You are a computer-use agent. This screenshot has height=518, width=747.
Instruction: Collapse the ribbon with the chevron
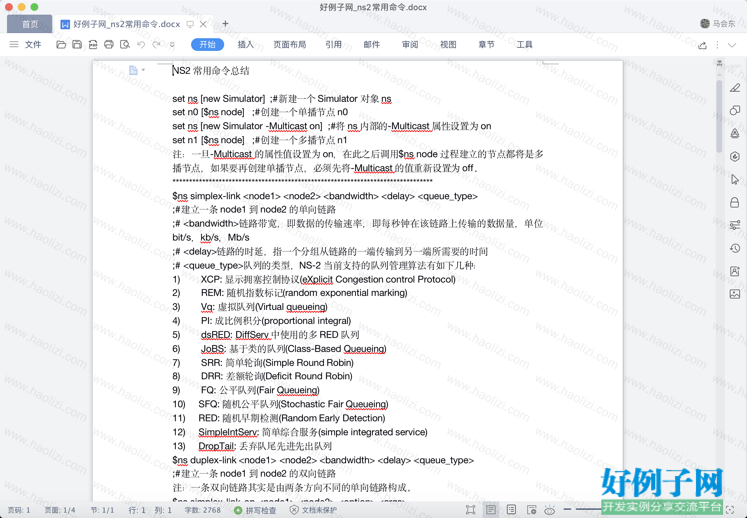pos(732,45)
